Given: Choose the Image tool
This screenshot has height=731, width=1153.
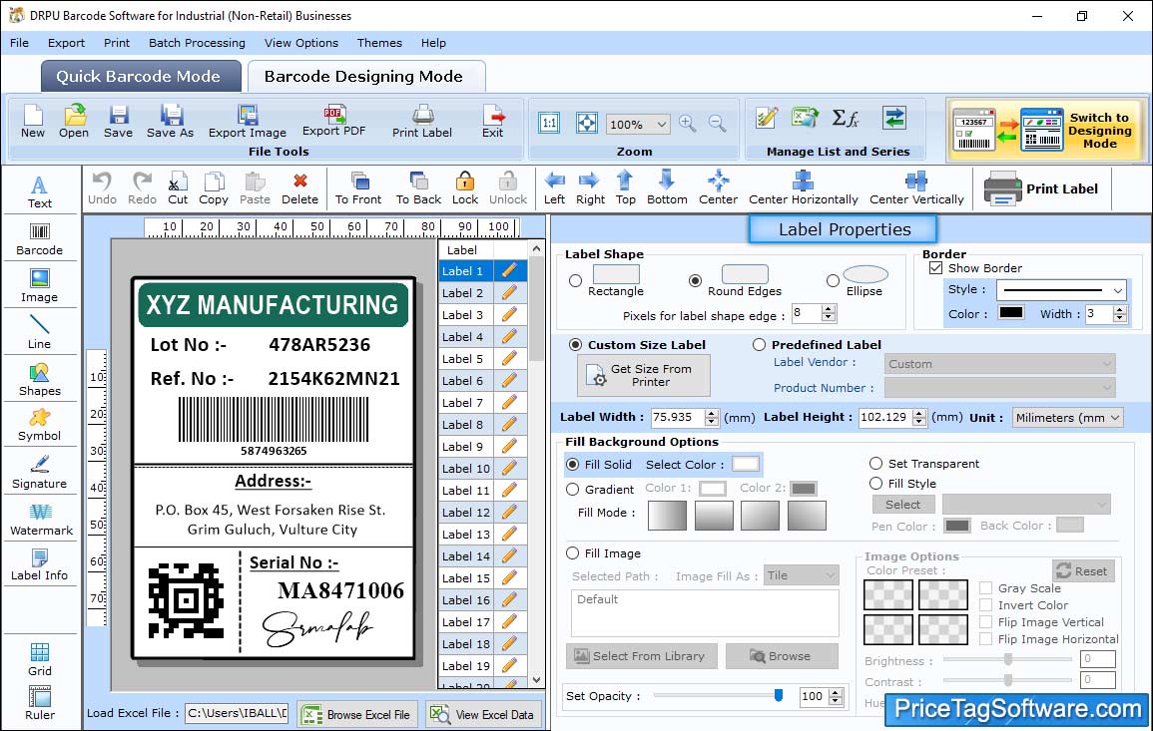Looking at the screenshot, I should point(40,286).
